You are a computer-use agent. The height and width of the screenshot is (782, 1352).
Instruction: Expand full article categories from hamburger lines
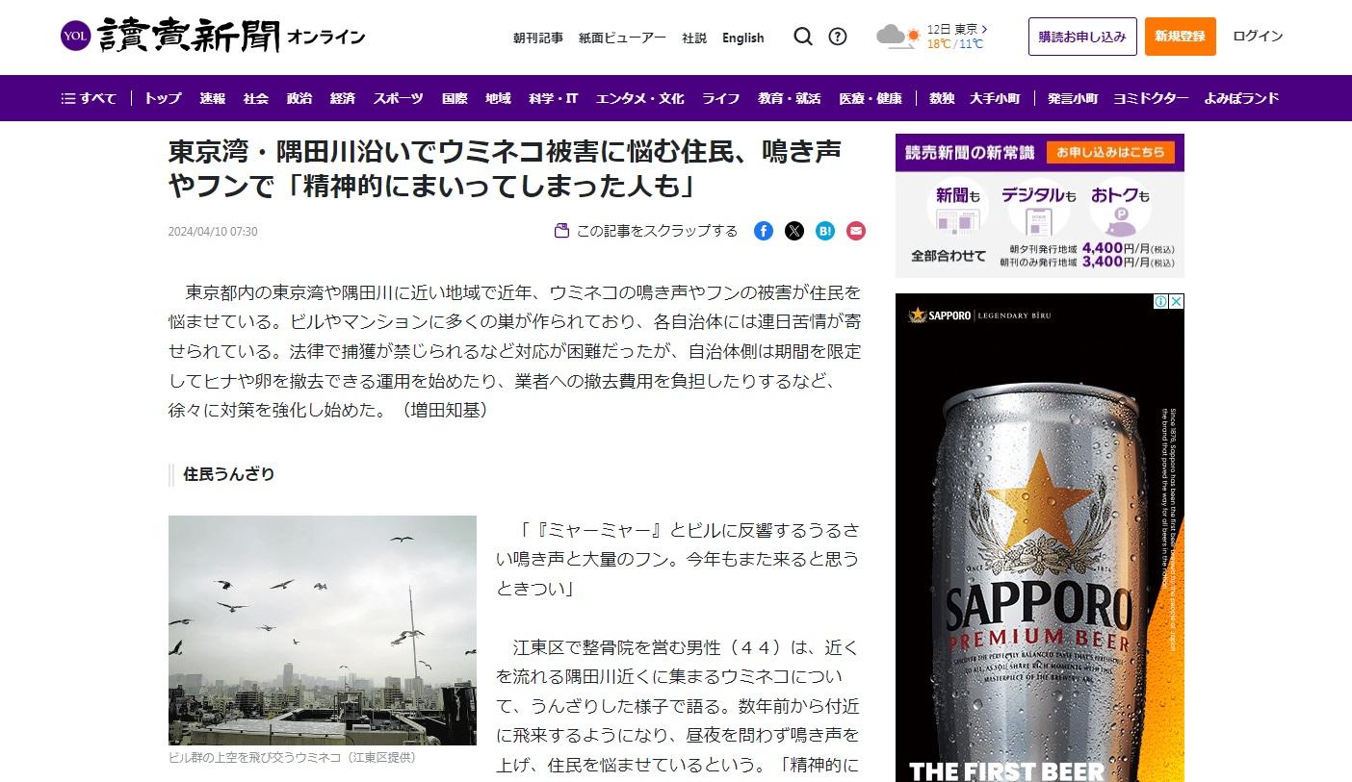point(66,98)
